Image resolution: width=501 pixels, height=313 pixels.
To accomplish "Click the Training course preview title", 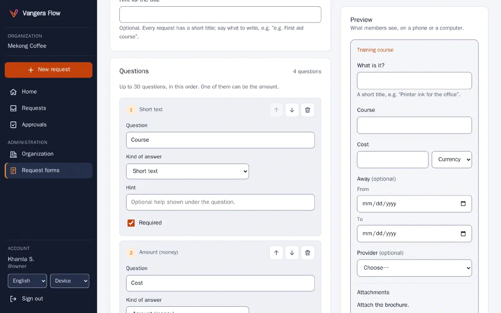I will 375,50.
